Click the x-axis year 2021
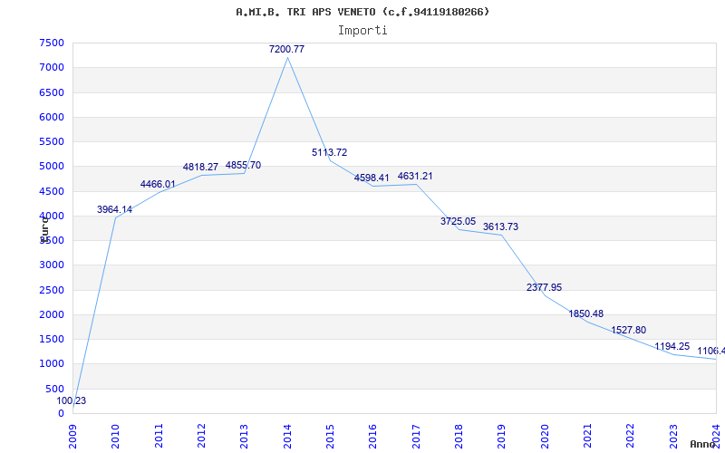The image size is (725, 453). (587, 437)
